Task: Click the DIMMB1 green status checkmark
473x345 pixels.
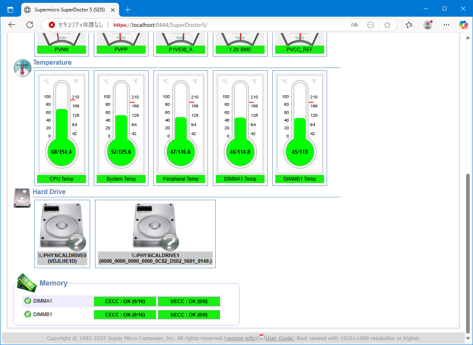Action: point(28,314)
